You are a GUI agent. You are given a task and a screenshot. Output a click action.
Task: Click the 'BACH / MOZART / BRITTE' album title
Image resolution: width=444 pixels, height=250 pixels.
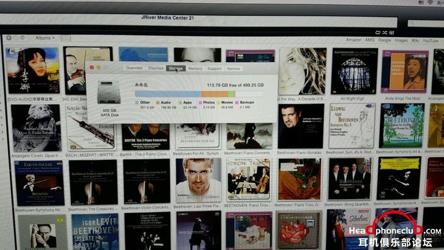pos(90,155)
